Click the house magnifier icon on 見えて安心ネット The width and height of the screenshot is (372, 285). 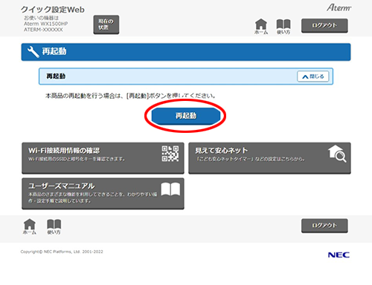pyautogui.click(x=337, y=154)
